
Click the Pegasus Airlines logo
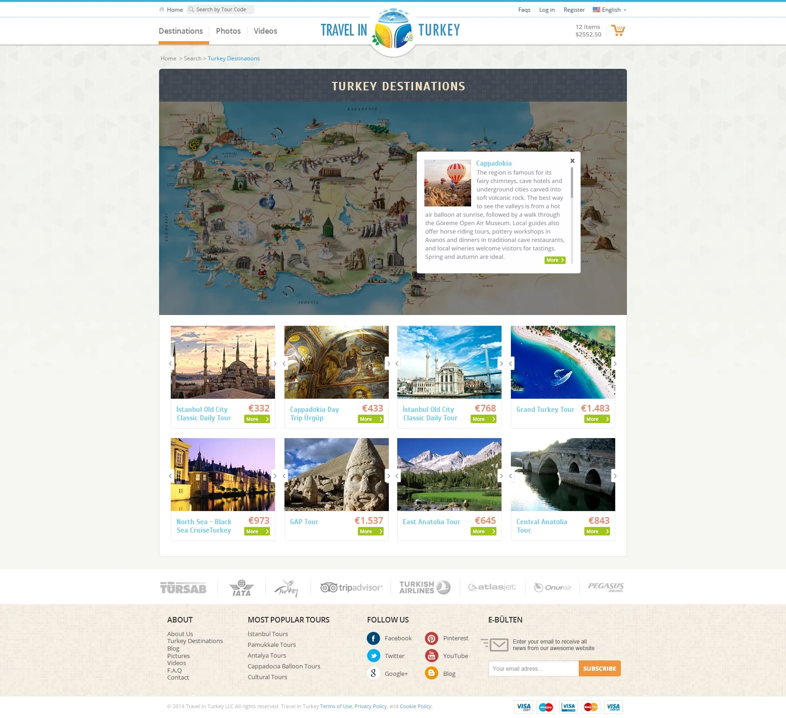point(606,587)
